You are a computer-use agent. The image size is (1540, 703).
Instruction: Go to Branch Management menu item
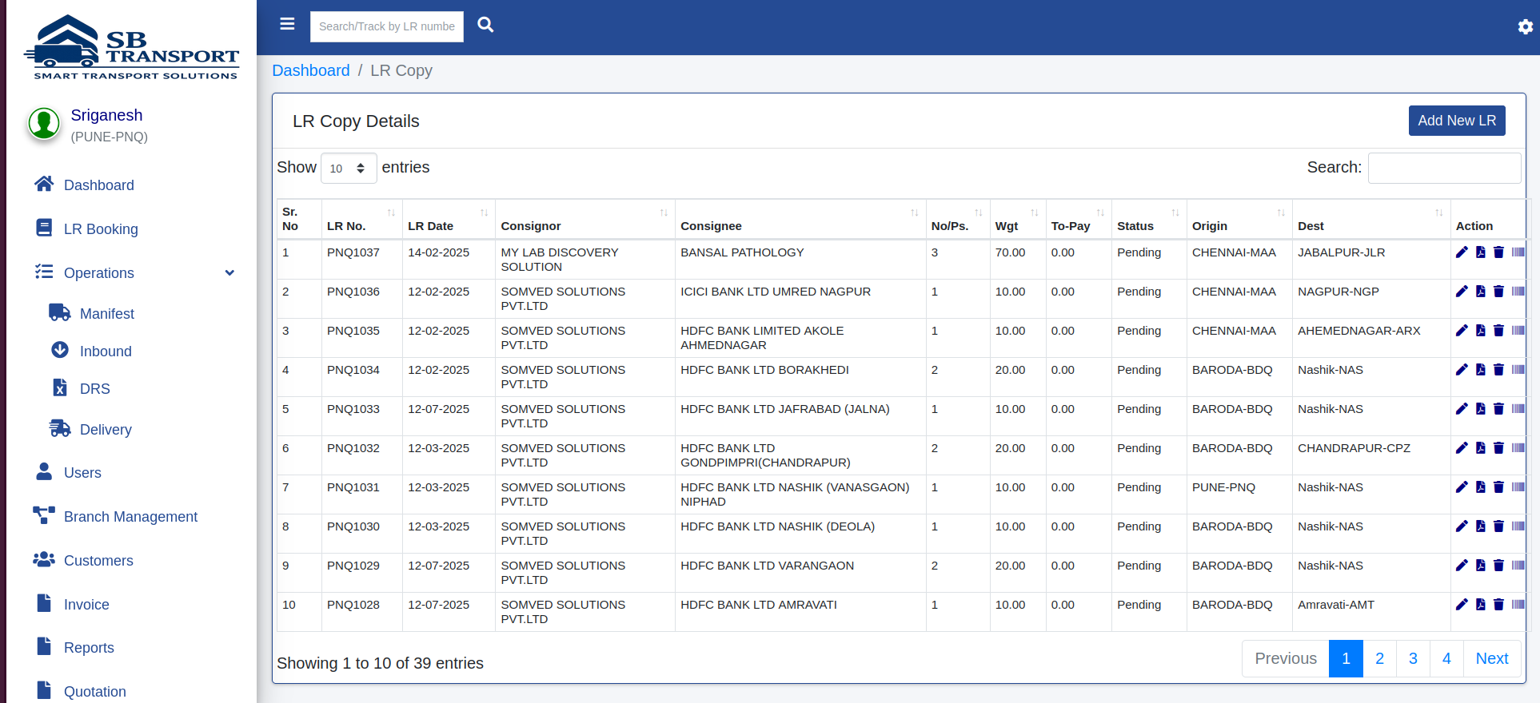tap(130, 517)
